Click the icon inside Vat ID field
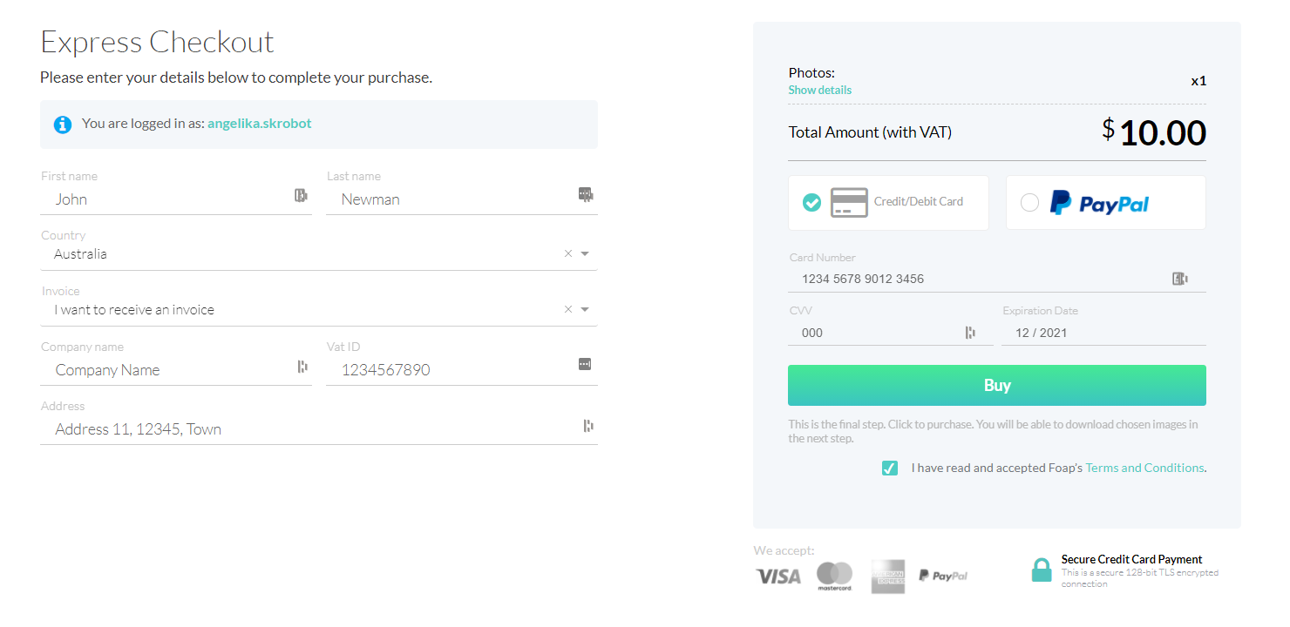This screenshot has height=627, width=1290. tap(585, 363)
